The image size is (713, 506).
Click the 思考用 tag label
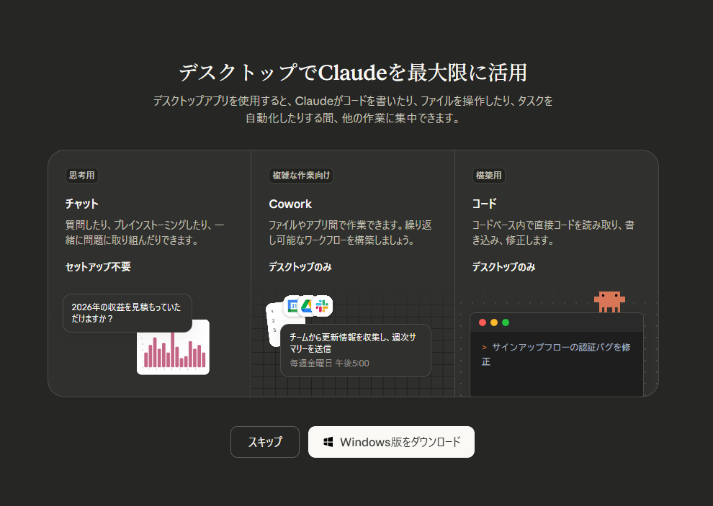click(x=81, y=175)
